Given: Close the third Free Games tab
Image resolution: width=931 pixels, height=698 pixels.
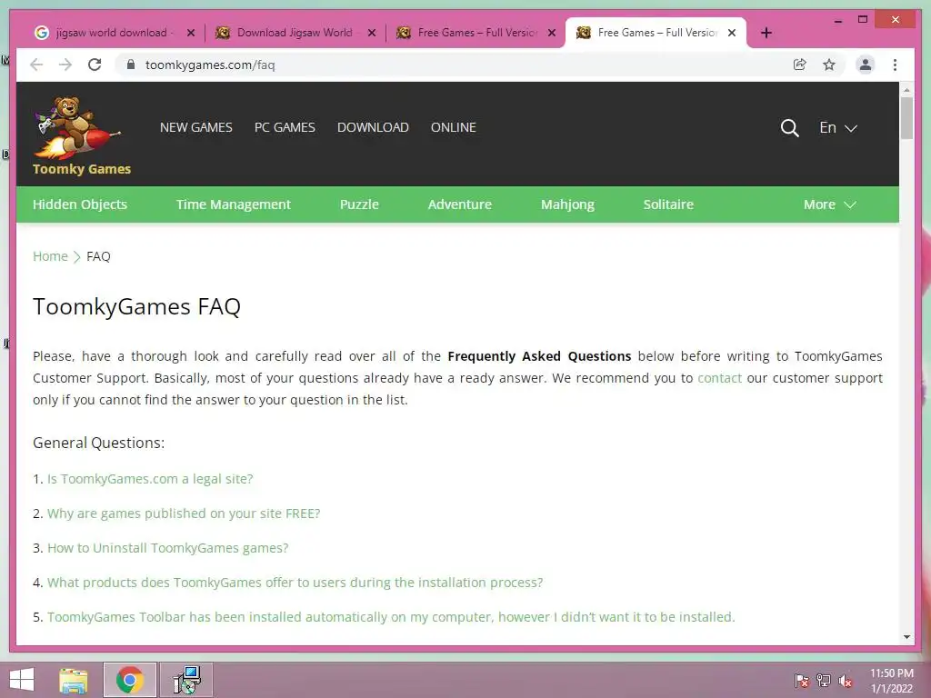Looking at the screenshot, I should [552, 33].
